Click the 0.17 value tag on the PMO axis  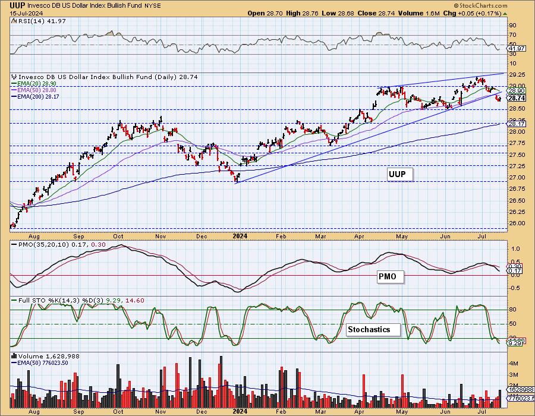point(515,271)
